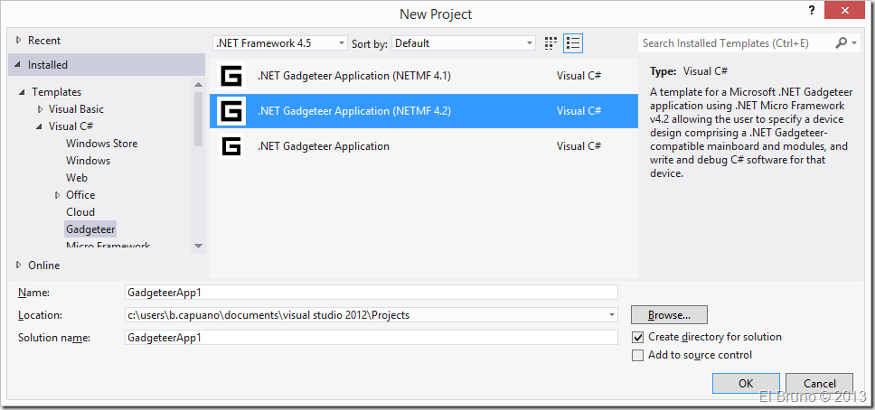Click OK to create the project
875x410 pixels.
[x=745, y=383]
